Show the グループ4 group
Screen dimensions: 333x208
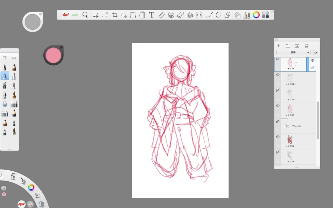point(277,121)
